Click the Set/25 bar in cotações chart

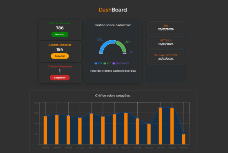click(114, 129)
